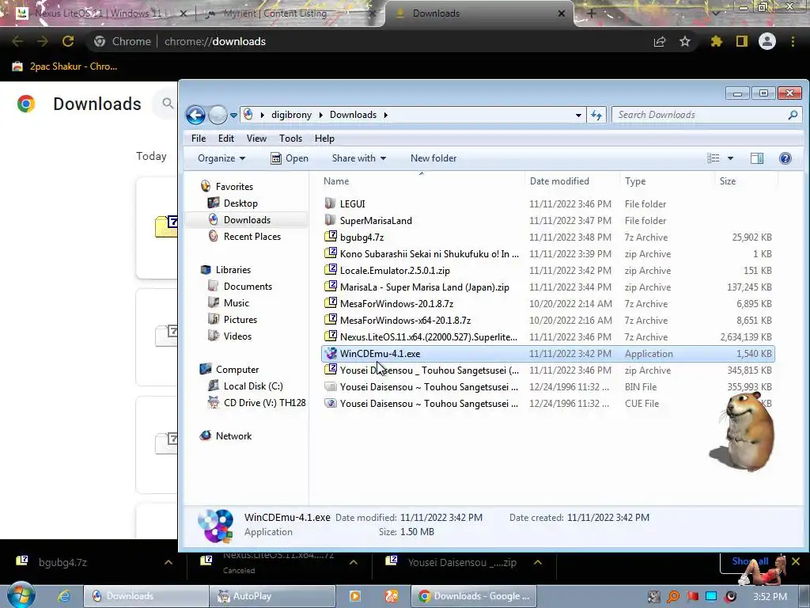
Task: Open the Music library
Action: 236,303
